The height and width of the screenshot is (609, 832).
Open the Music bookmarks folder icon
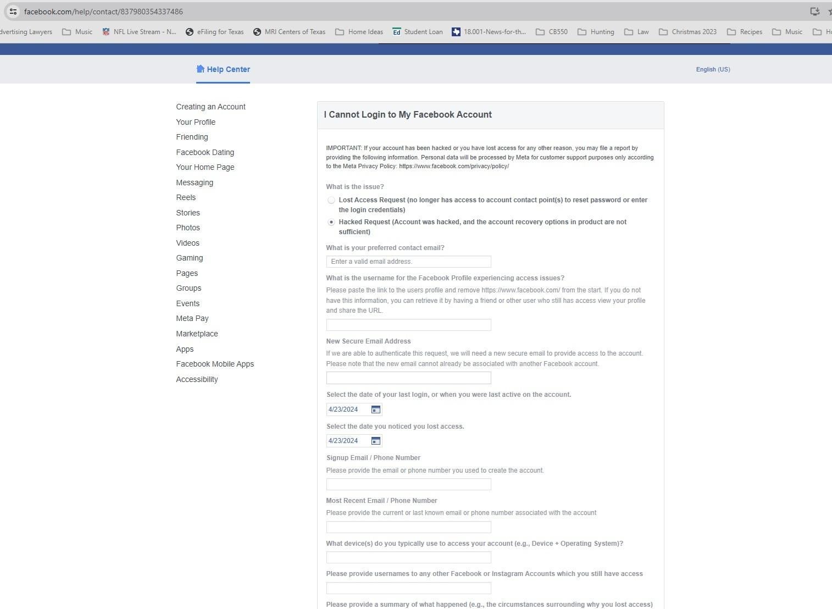66,32
